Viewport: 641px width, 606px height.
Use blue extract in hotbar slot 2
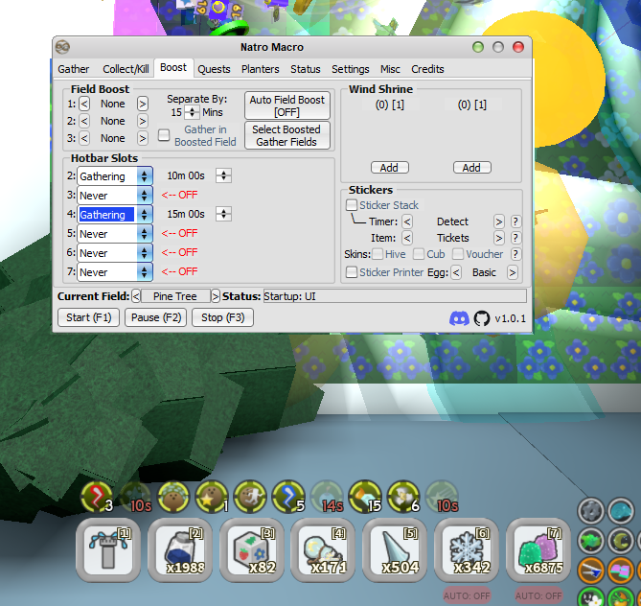pos(180,550)
